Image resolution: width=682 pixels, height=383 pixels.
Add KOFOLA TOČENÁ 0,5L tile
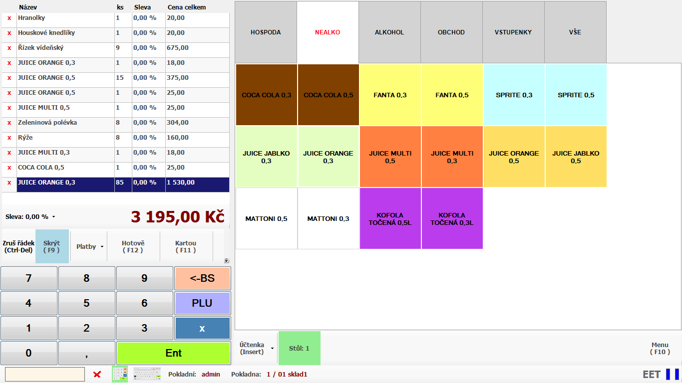pyautogui.click(x=390, y=218)
